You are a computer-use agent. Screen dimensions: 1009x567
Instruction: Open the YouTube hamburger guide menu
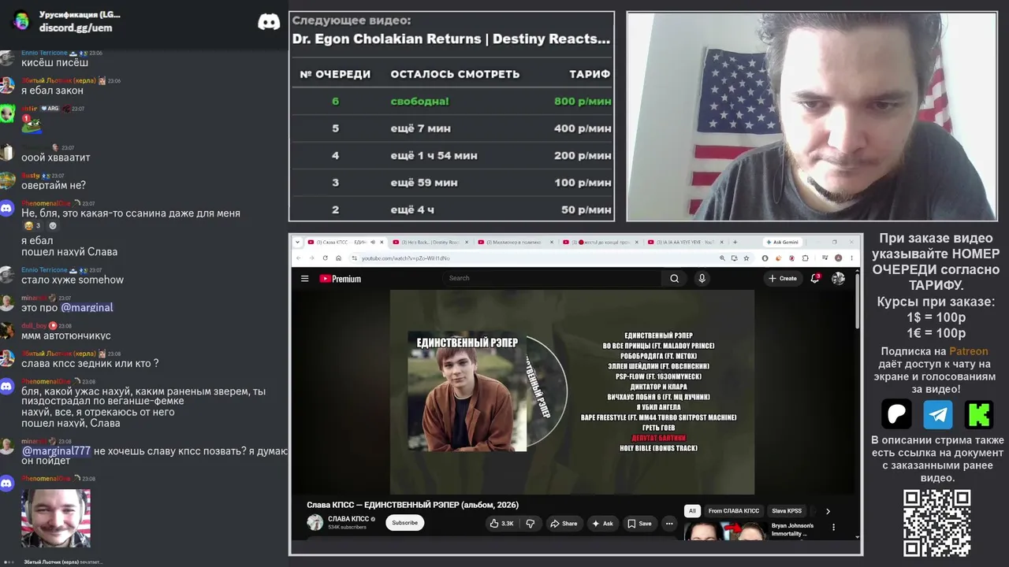(x=304, y=279)
